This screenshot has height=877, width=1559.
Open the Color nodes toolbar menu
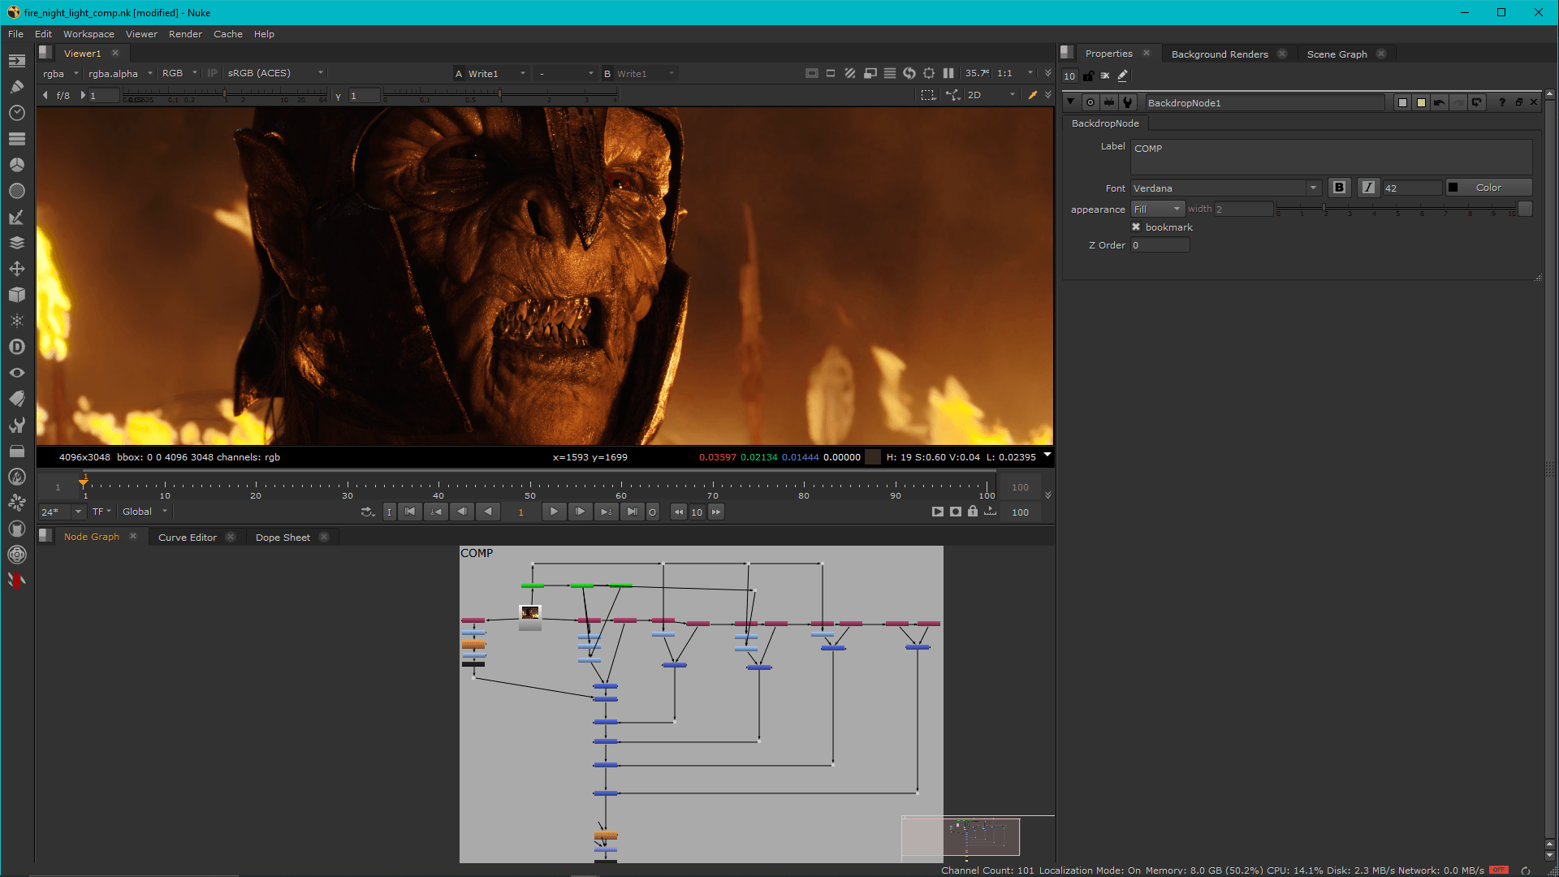click(x=17, y=165)
